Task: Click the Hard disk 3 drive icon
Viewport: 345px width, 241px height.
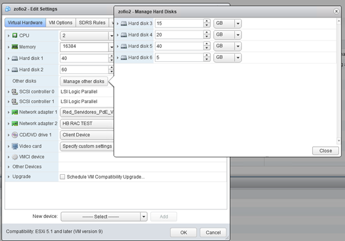Action: click(x=124, y=23)
